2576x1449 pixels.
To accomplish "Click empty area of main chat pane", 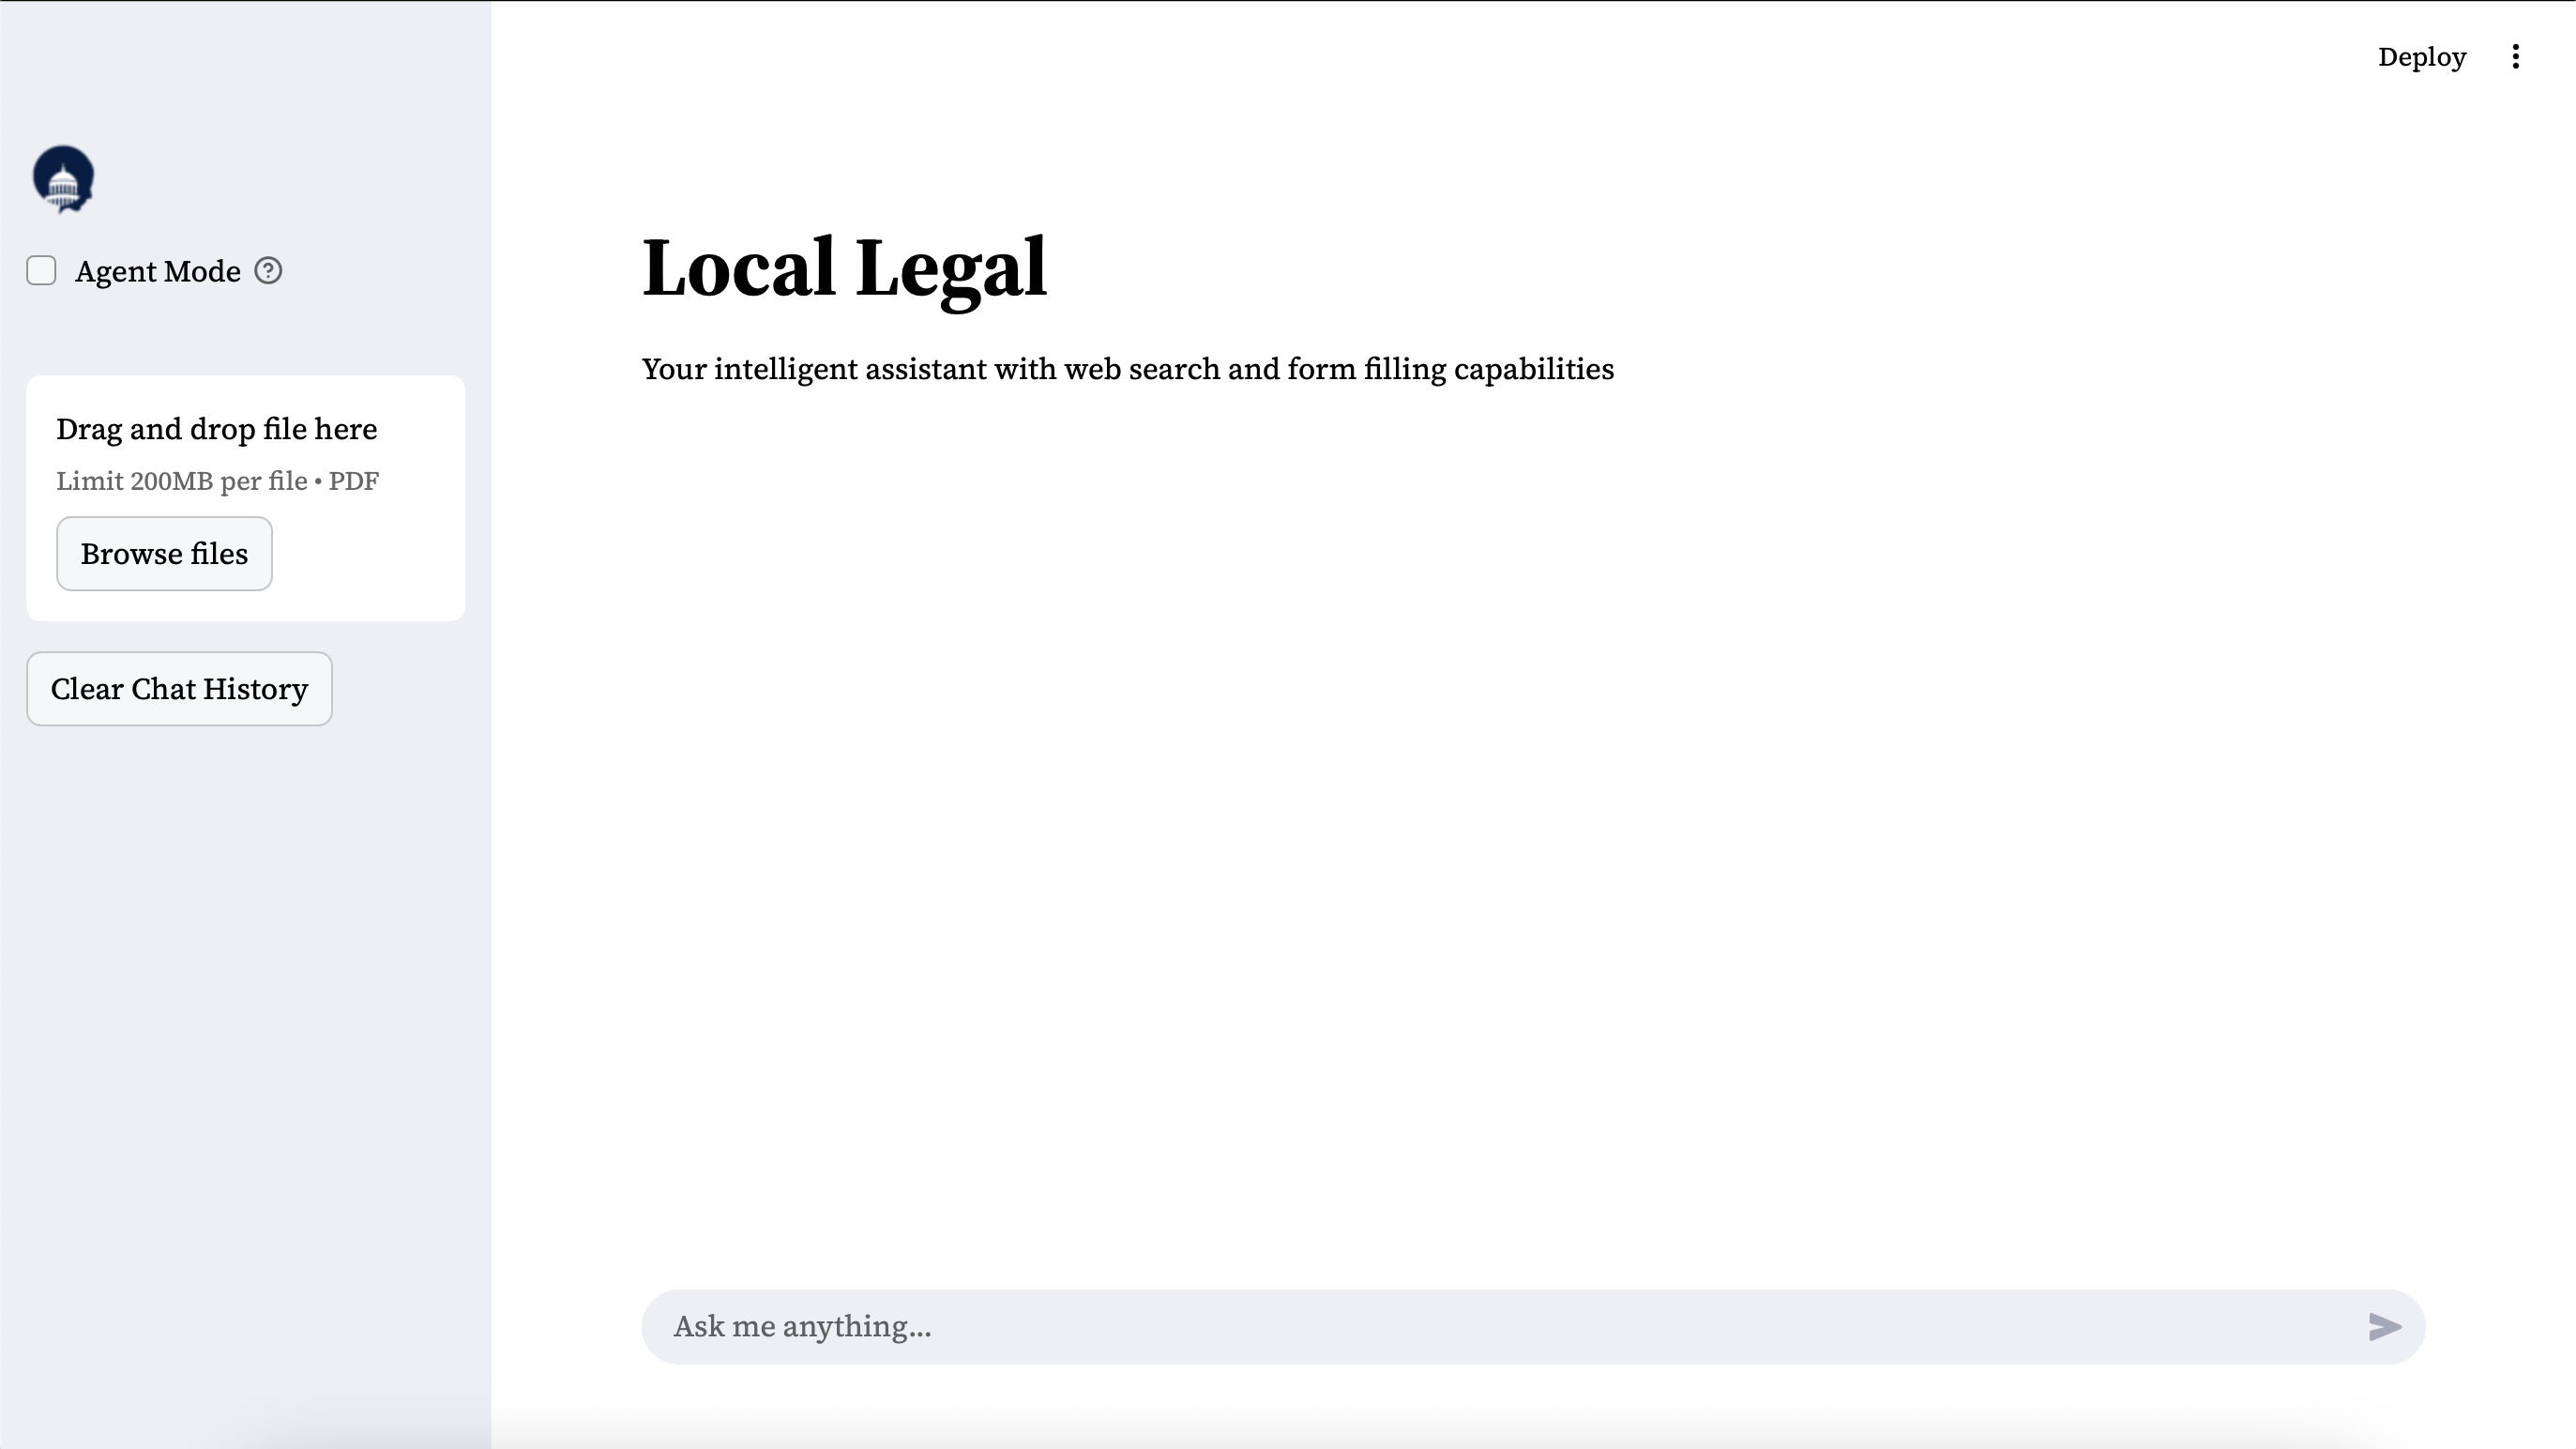I will [x=1500, y=801].
